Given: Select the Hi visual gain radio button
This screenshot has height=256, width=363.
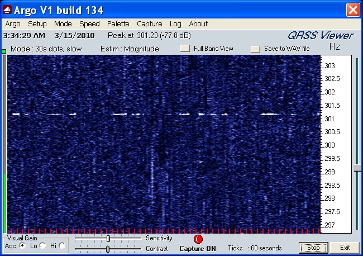Looking at the screenshot, I should tap(62, 245).
